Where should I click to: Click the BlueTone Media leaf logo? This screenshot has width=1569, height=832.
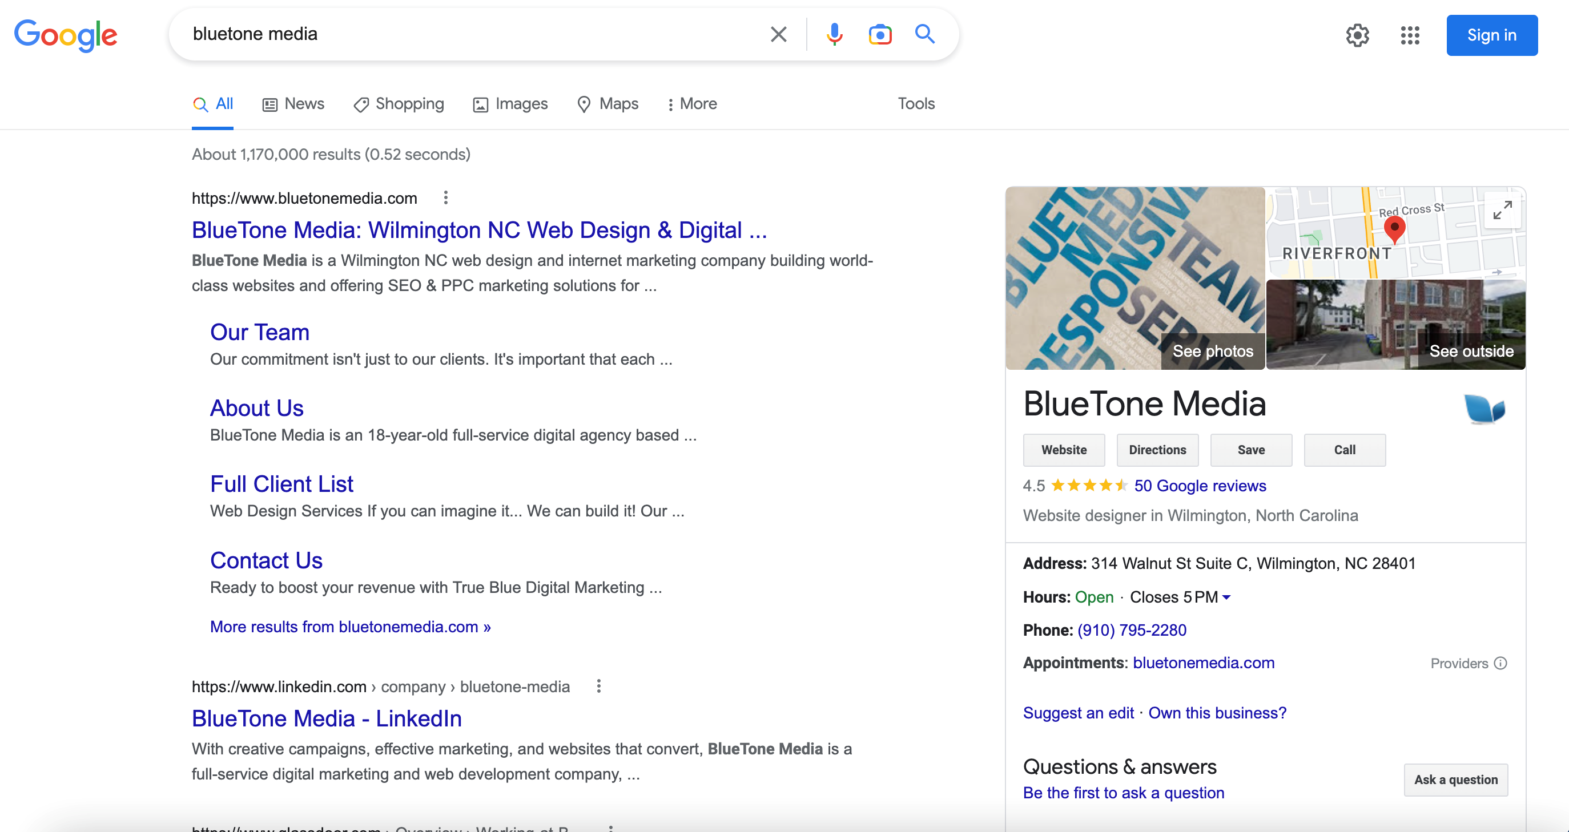[1484, 409]
